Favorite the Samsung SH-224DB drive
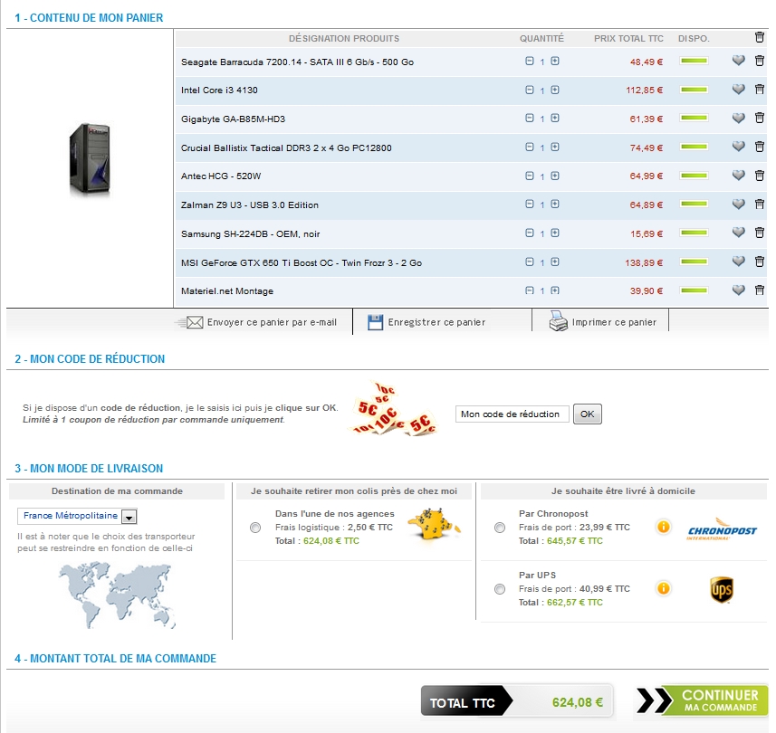Viewport: 776px width, 733px height. tap(738, 233)
